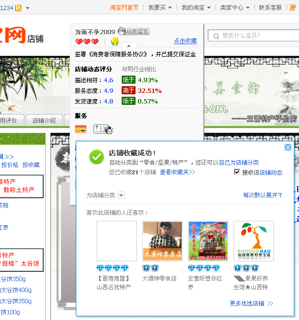Image resolution: width=299 pixels, height=320 pixels.
Task: Open 饼100g sidebar item
Action: [x=10, y=312]
